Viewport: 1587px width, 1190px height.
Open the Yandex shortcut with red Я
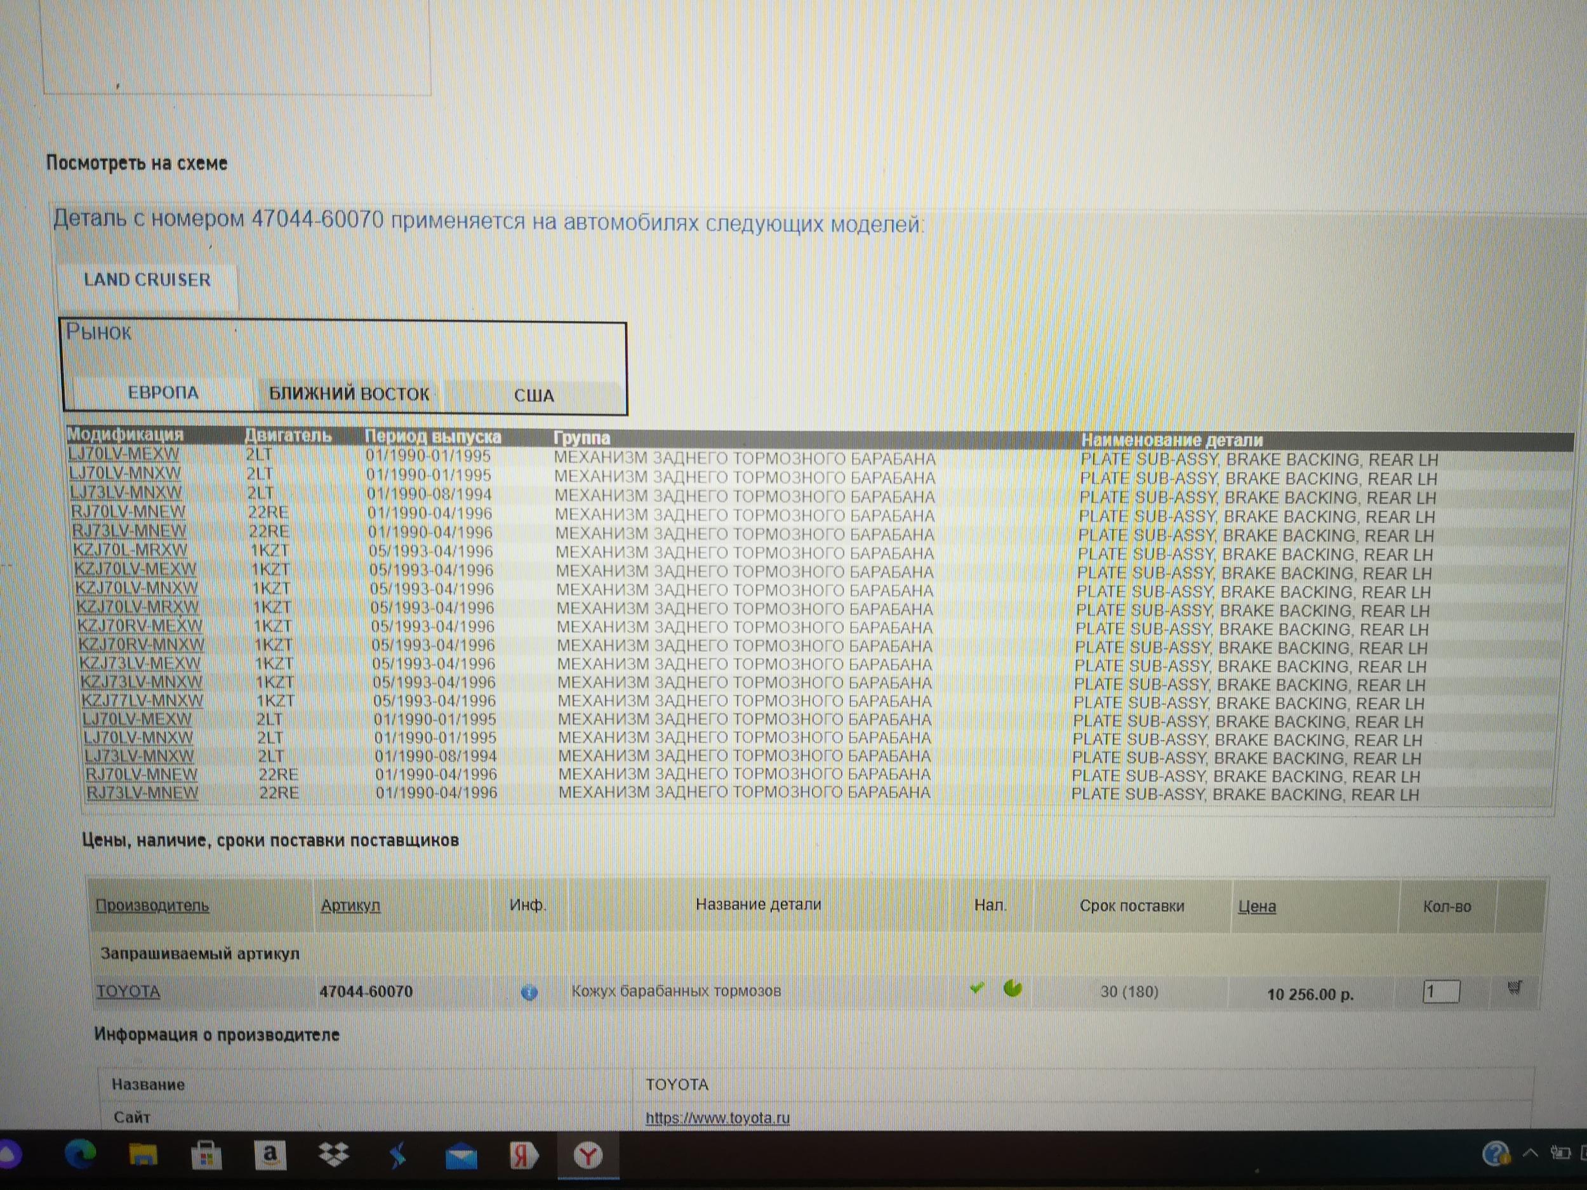click(x=524, y=1156)
